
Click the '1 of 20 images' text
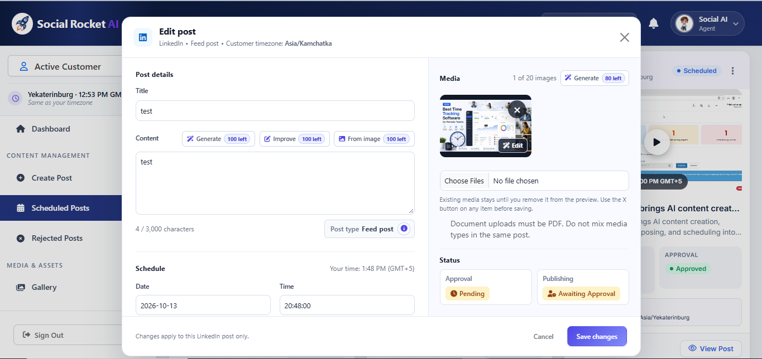[x=534, y=78]
